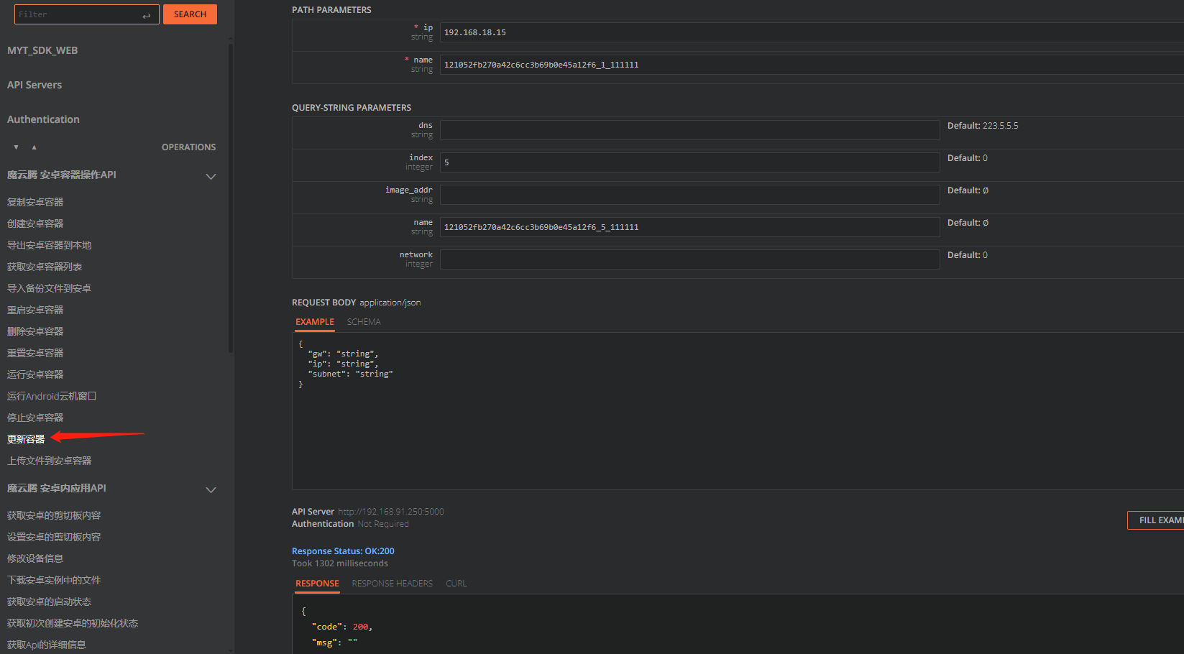Focus the image_addr input field
This screenshot has height=654, width=1184.
[689, 195]
